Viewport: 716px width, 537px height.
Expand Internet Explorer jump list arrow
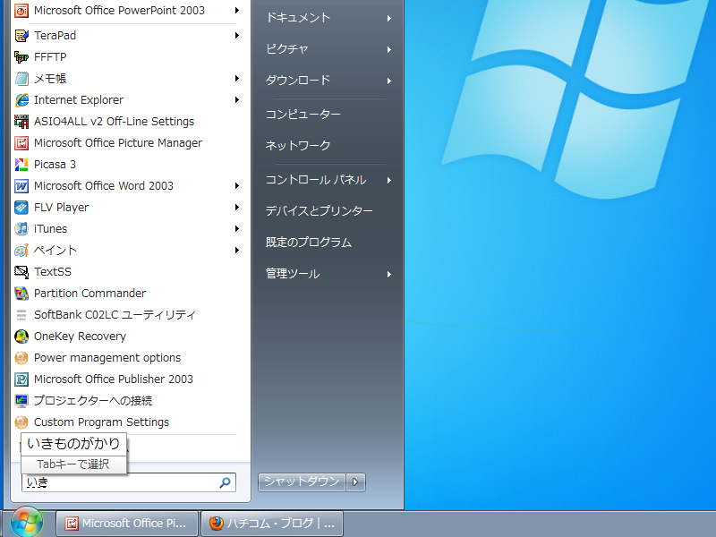pos(237,99)
